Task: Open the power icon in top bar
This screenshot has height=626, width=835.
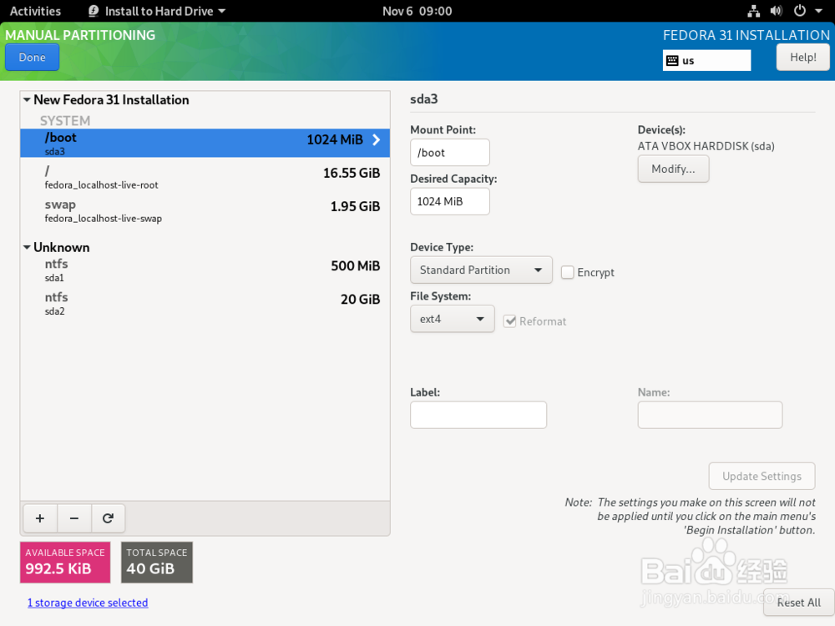Action: click(x=800, y=11)
